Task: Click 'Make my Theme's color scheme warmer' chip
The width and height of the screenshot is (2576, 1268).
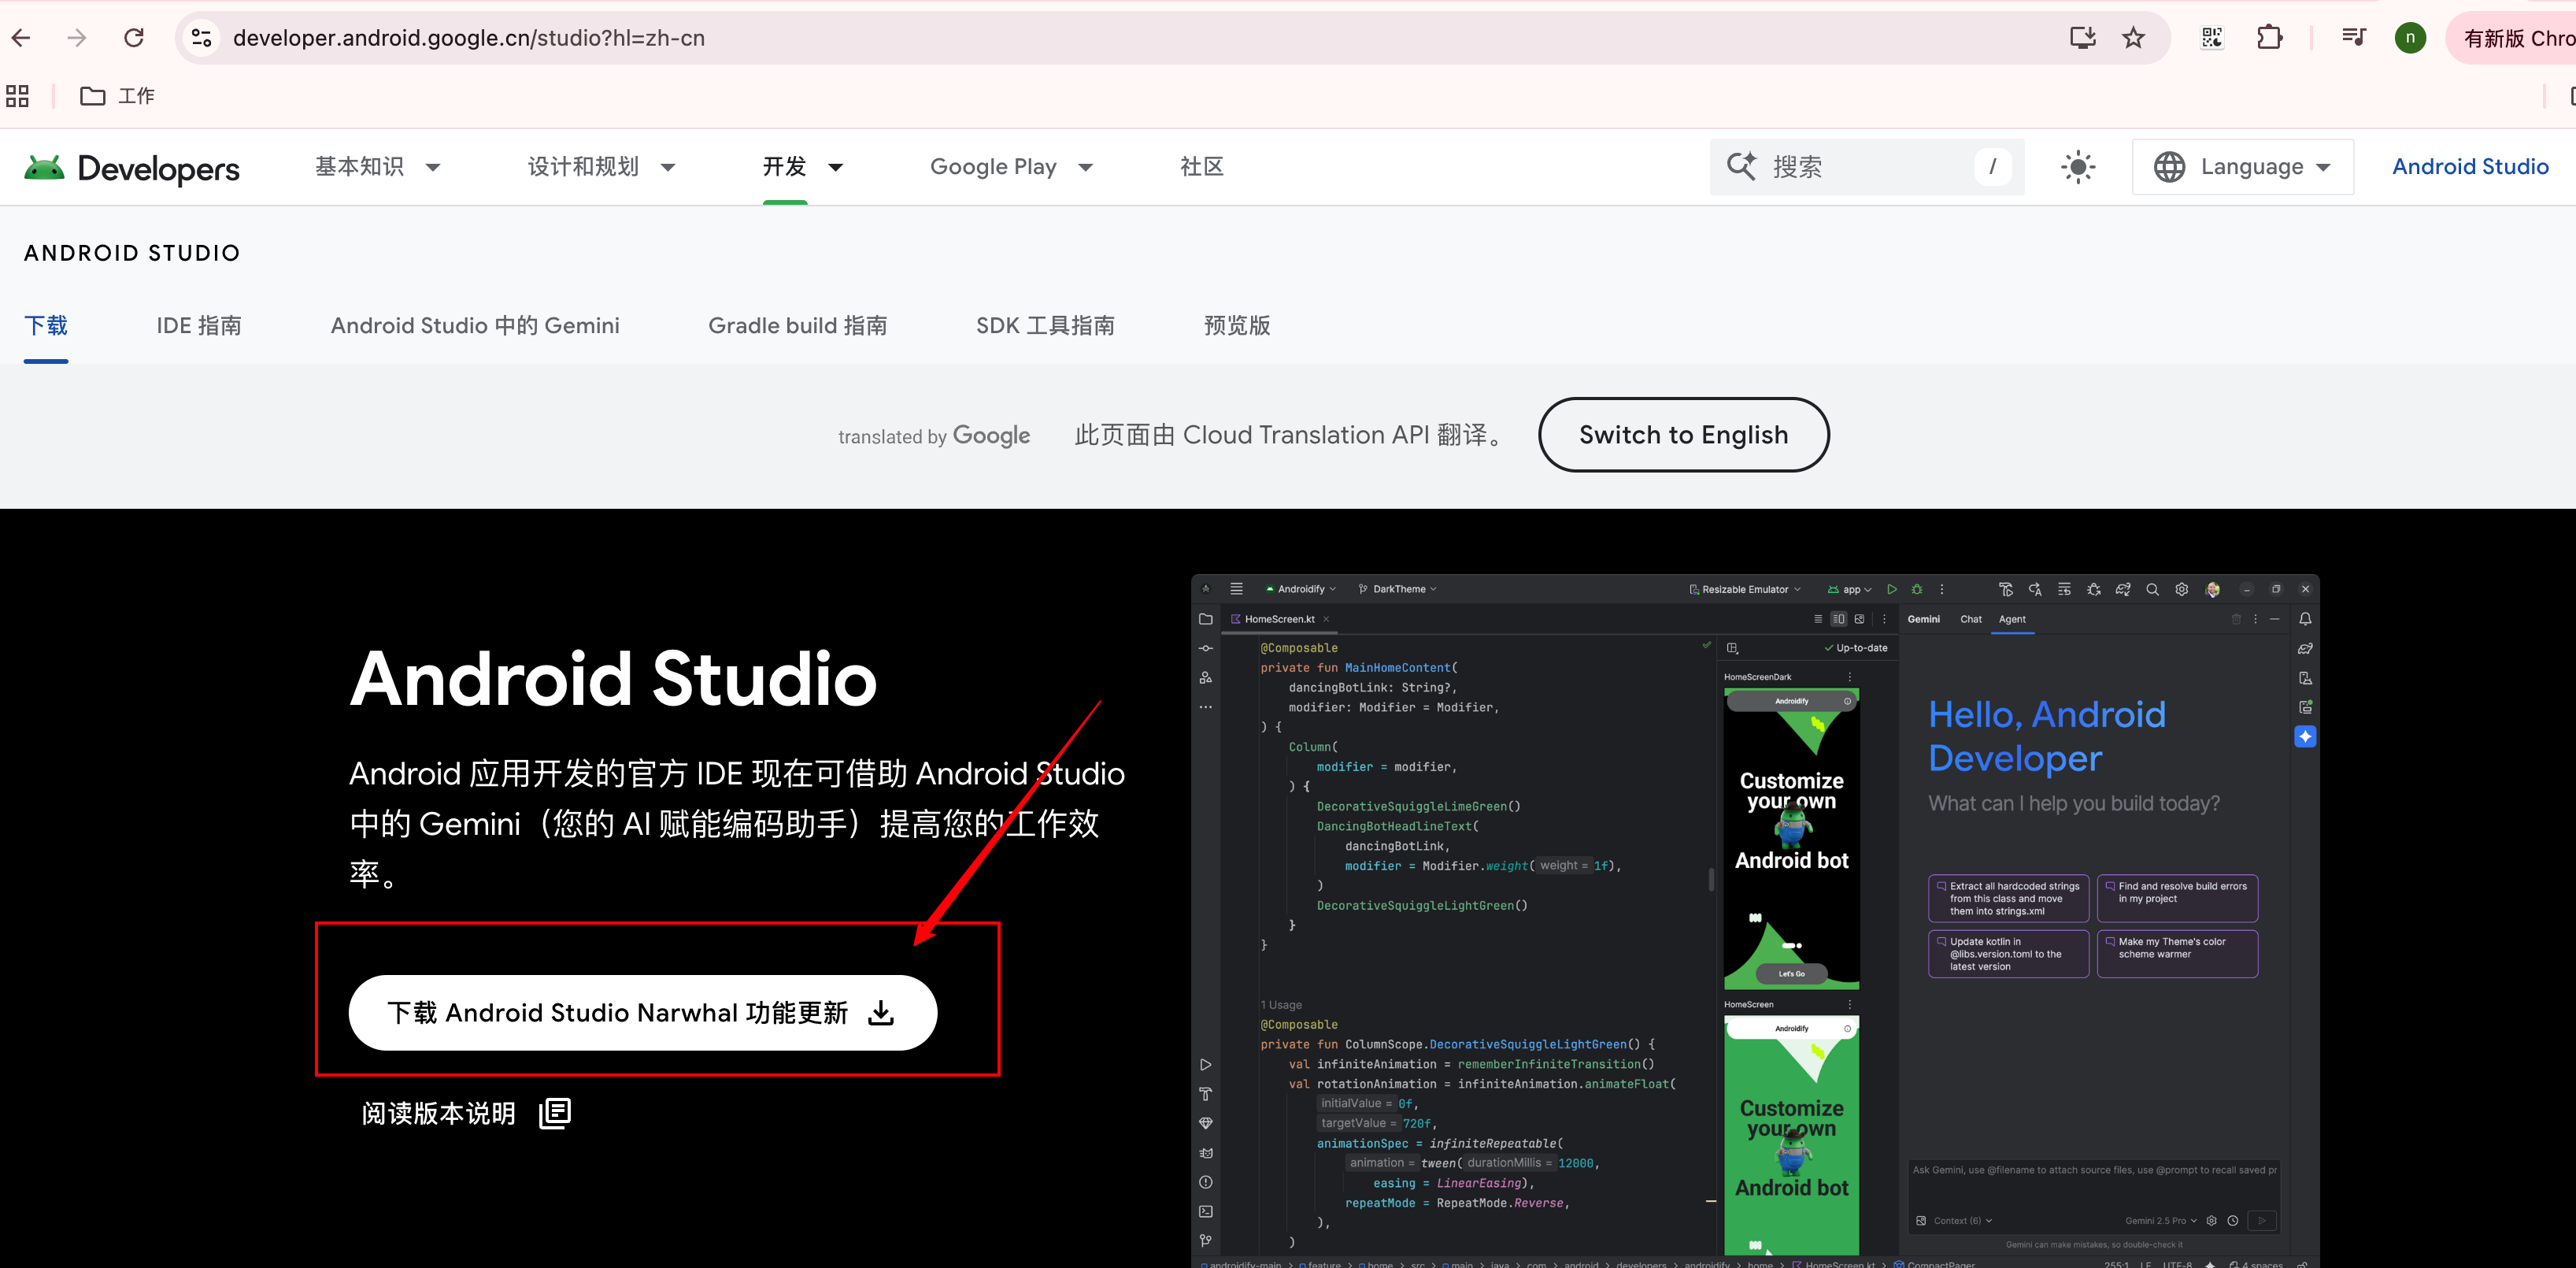Action: point(2177,954)
